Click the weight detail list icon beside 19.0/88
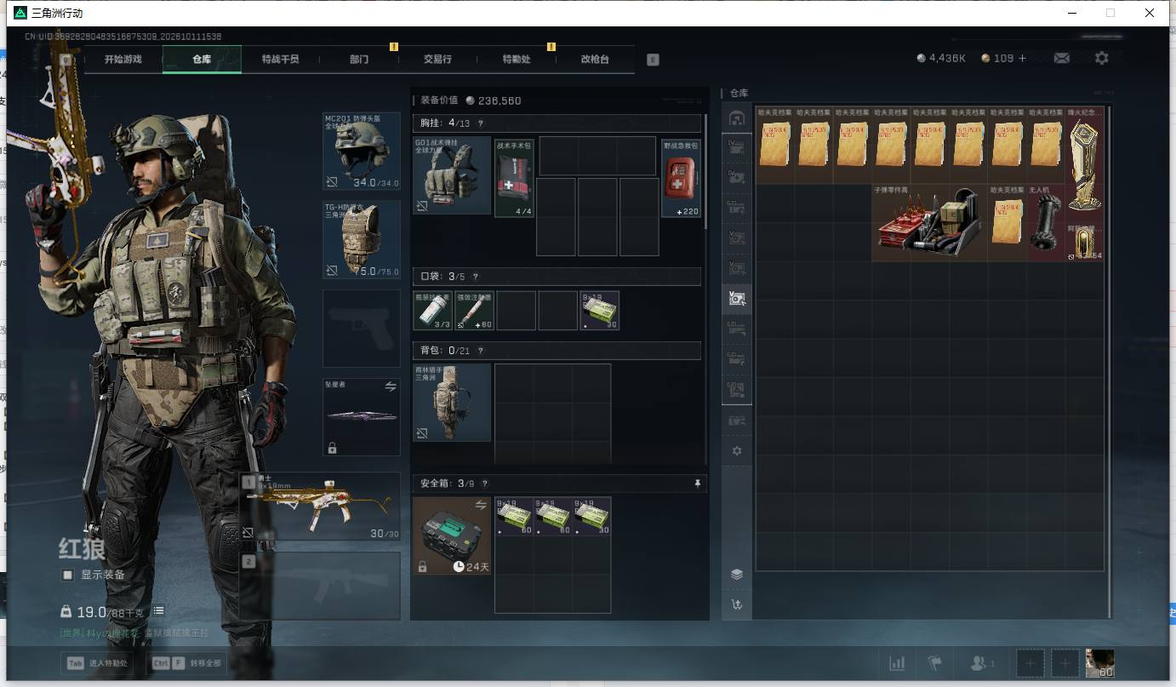1176x687 pixels. 159,611
